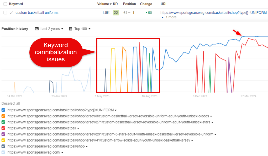Click legend URL ending shop?type[]=UNIFORM
This screenshot has width=268, height=156.
(61, 110)
